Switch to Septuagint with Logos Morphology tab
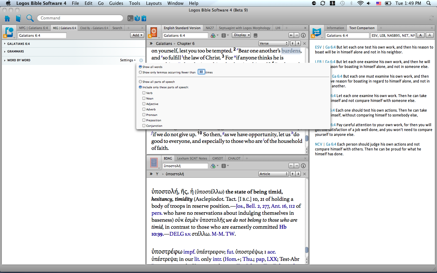This screenshot has width=437, height=273. (x=245, y=28)
